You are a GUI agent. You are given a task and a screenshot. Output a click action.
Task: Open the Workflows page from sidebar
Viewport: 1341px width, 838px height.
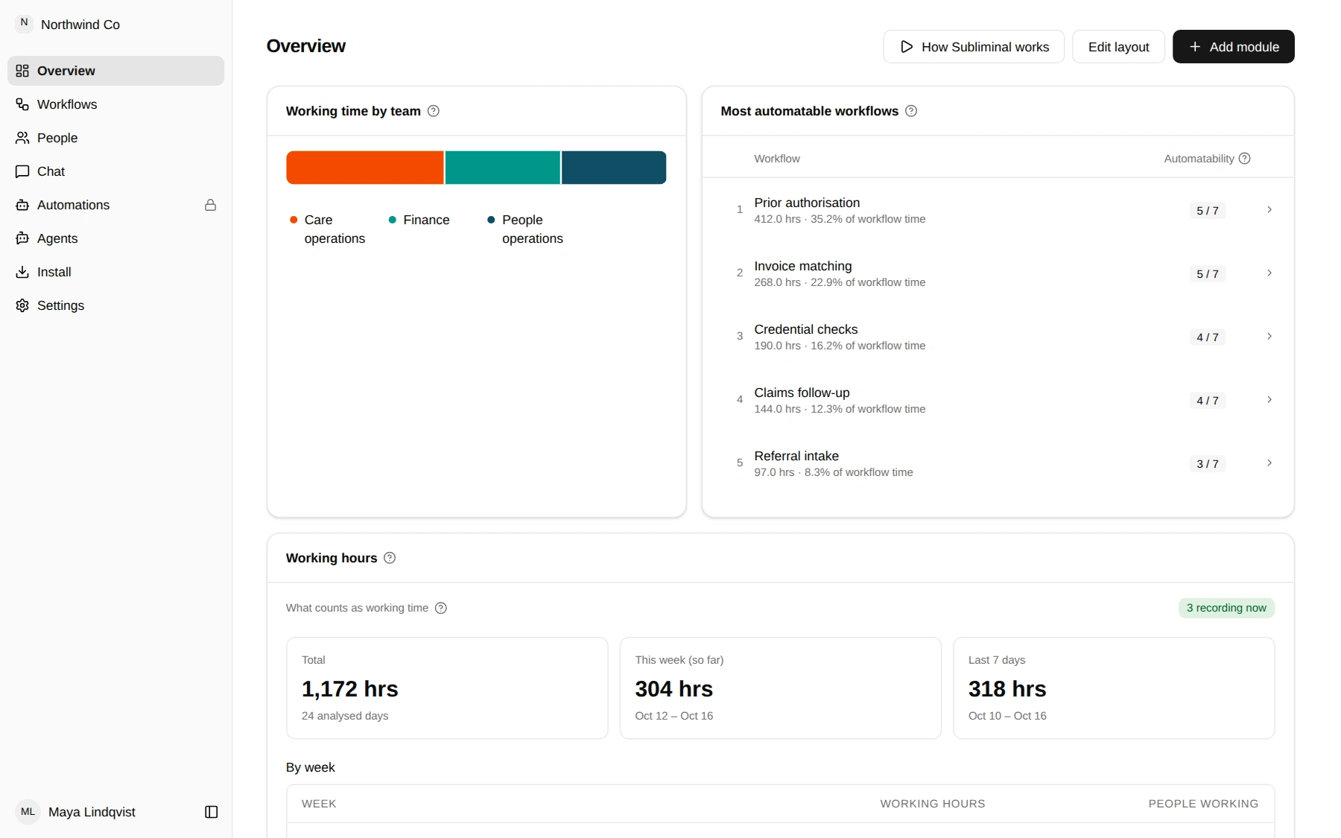(115, 104)
